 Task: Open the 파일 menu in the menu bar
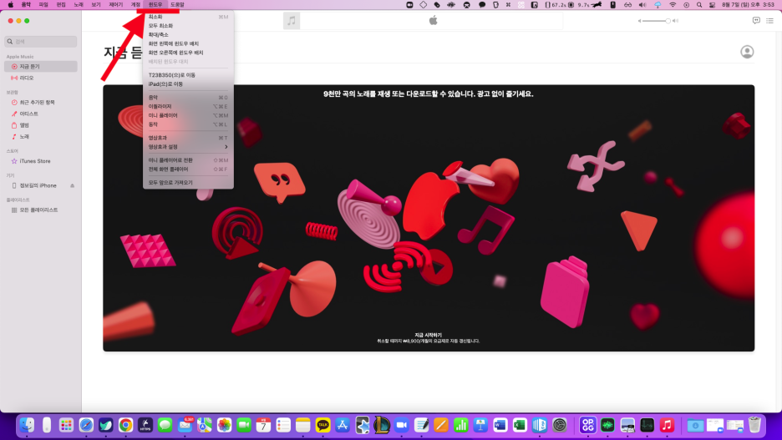(x=43, y=4)
